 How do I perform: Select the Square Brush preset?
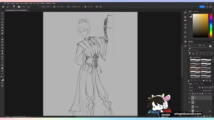206,61
